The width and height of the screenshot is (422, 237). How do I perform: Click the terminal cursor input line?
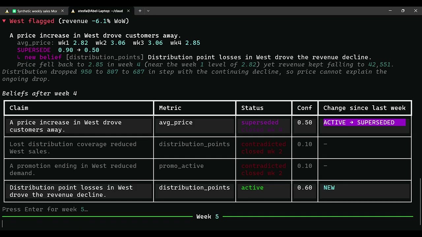tap(208, 224)
